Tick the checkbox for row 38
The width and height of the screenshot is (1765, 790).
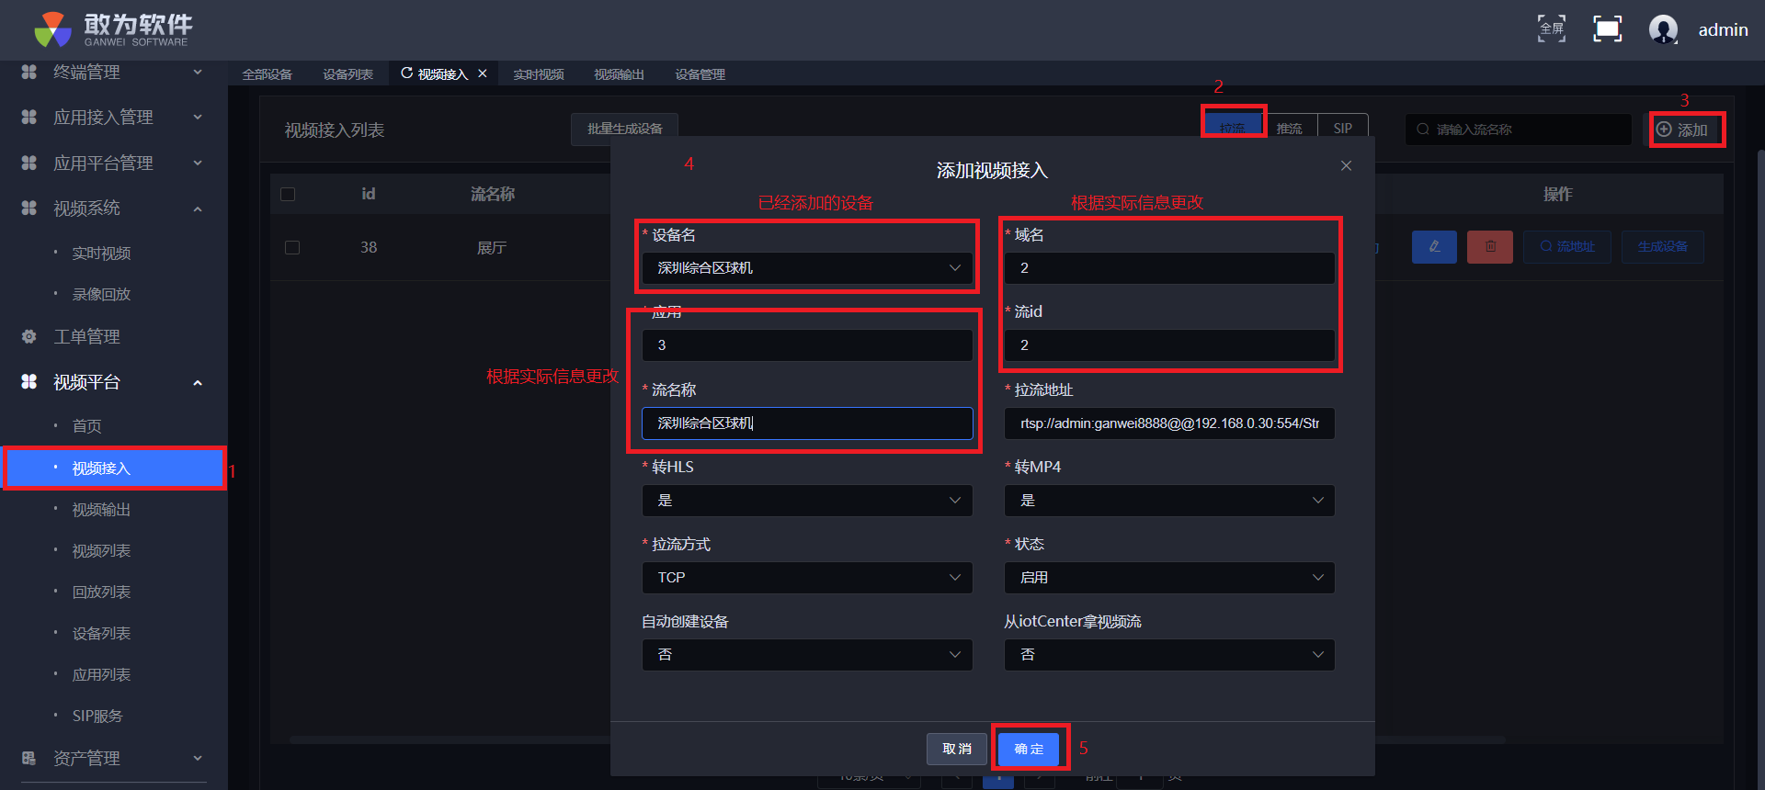point(292,247)
